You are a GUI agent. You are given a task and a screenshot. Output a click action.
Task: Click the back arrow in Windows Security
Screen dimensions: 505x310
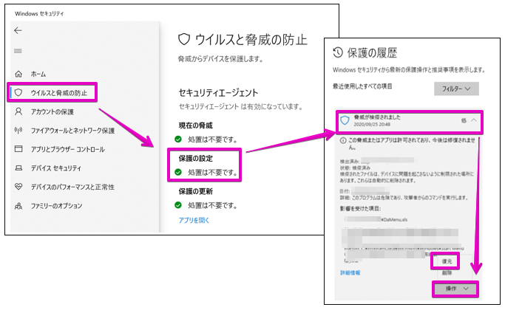tap(18, 30)
